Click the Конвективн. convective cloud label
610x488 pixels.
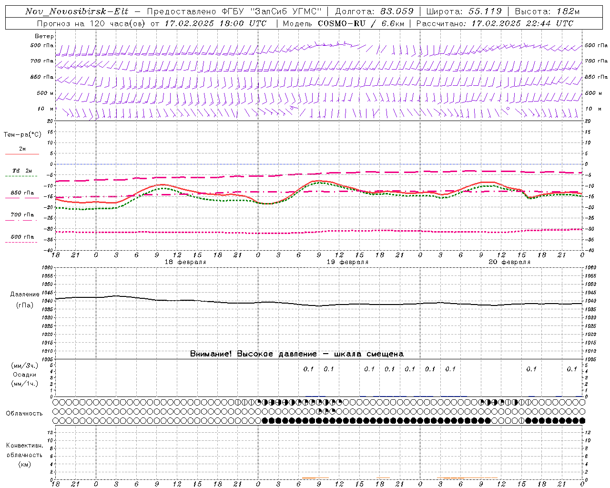tap(24, 446)
